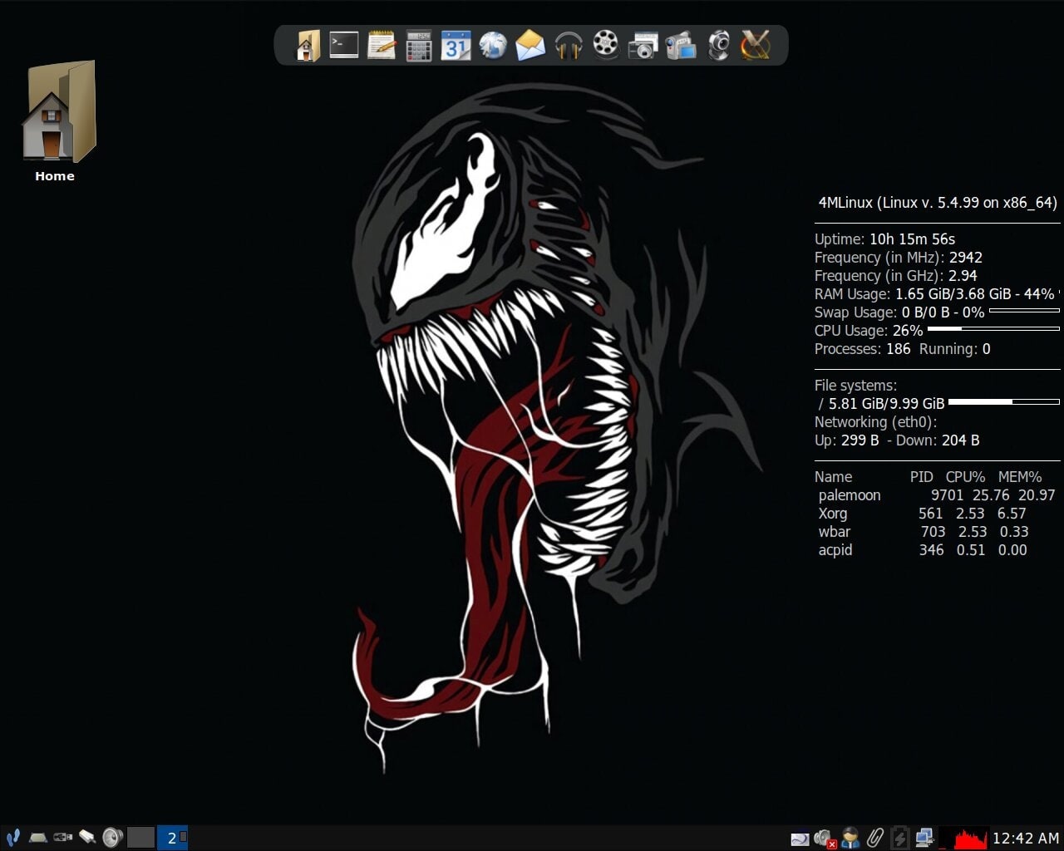Open the email envelope icon
Image resolution: width=1064 pixels, height=851 pixels.
[530, 45]
